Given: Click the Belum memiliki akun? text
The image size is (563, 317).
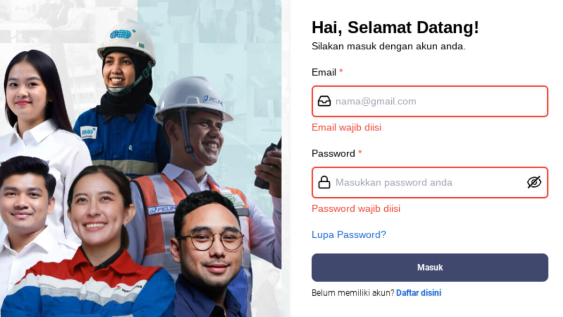Looking at the screenshot, I should coord(353,293).
